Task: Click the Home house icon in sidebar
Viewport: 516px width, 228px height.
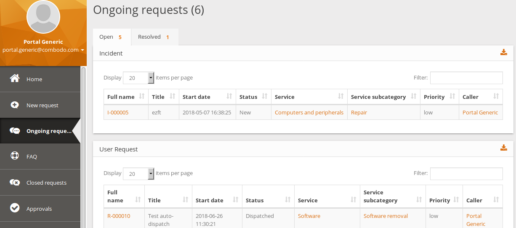Action: pyautogui.click(x=15, y=79)
